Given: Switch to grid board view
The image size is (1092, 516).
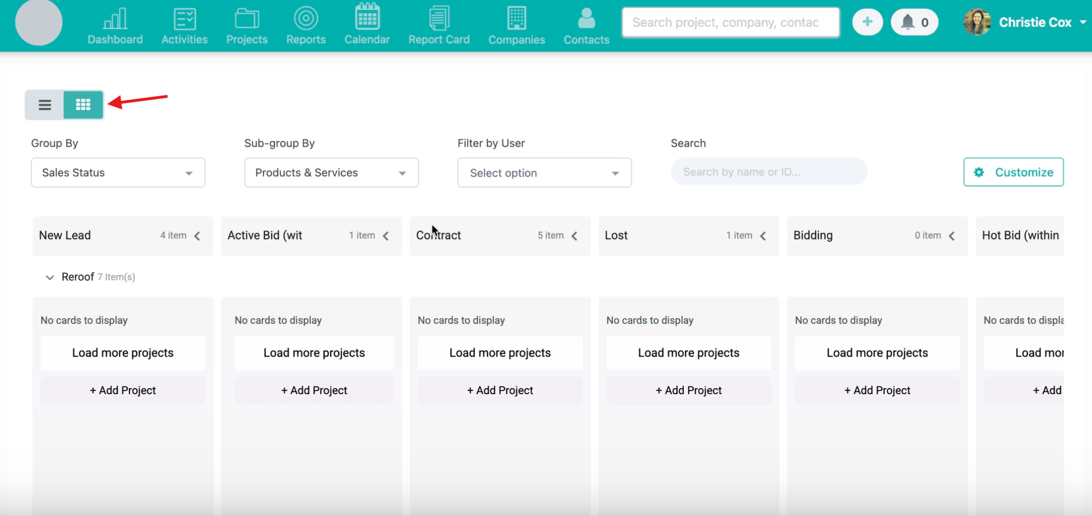Looking at the screenshot, I should (x=84, y=105).
